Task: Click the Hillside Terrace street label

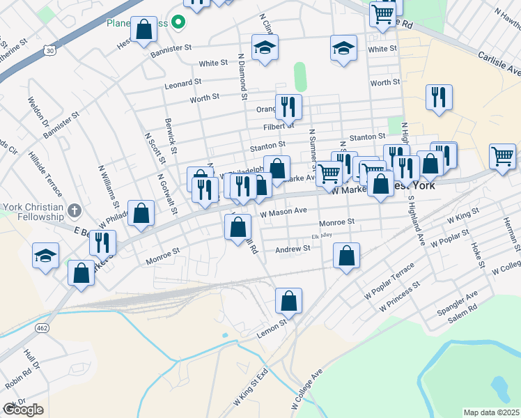Action: point(45,174)
